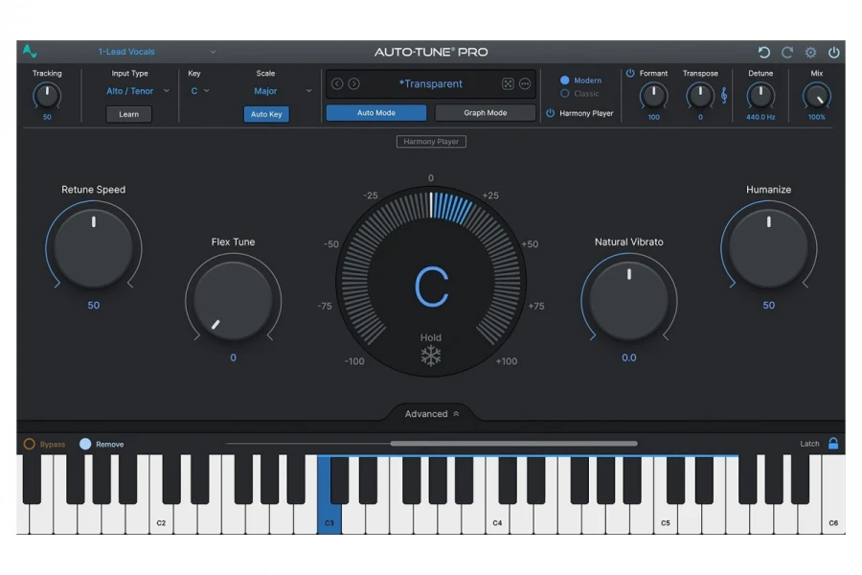Open the Key C dropdown
This screenshot has width=862, height=575.
pyautogui.click(x=200, y=91)
